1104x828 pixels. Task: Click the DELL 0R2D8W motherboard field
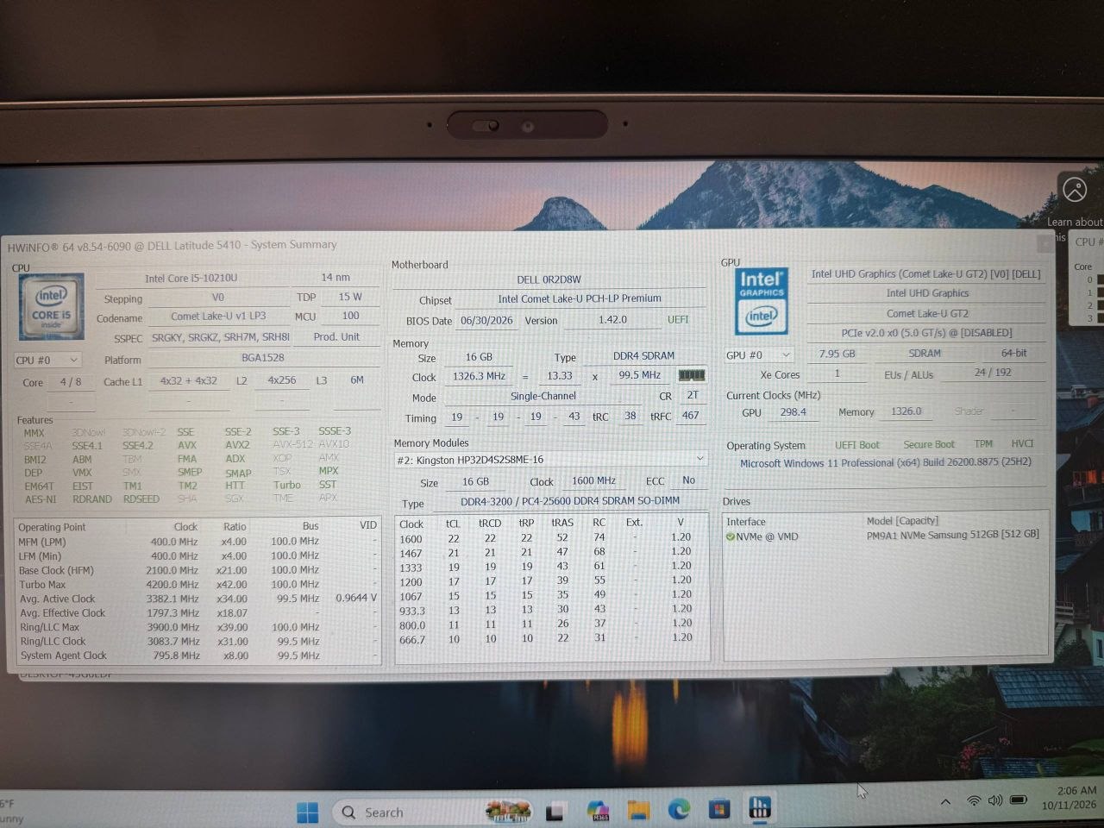click(549, 279)
